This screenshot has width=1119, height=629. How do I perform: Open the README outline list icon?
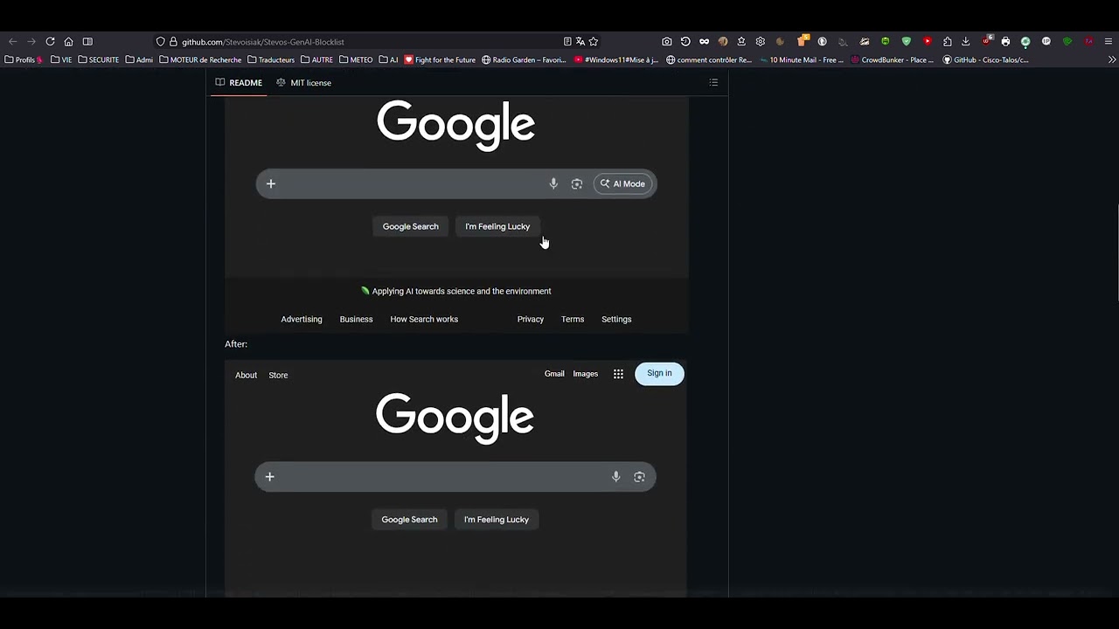click(713, 83)
